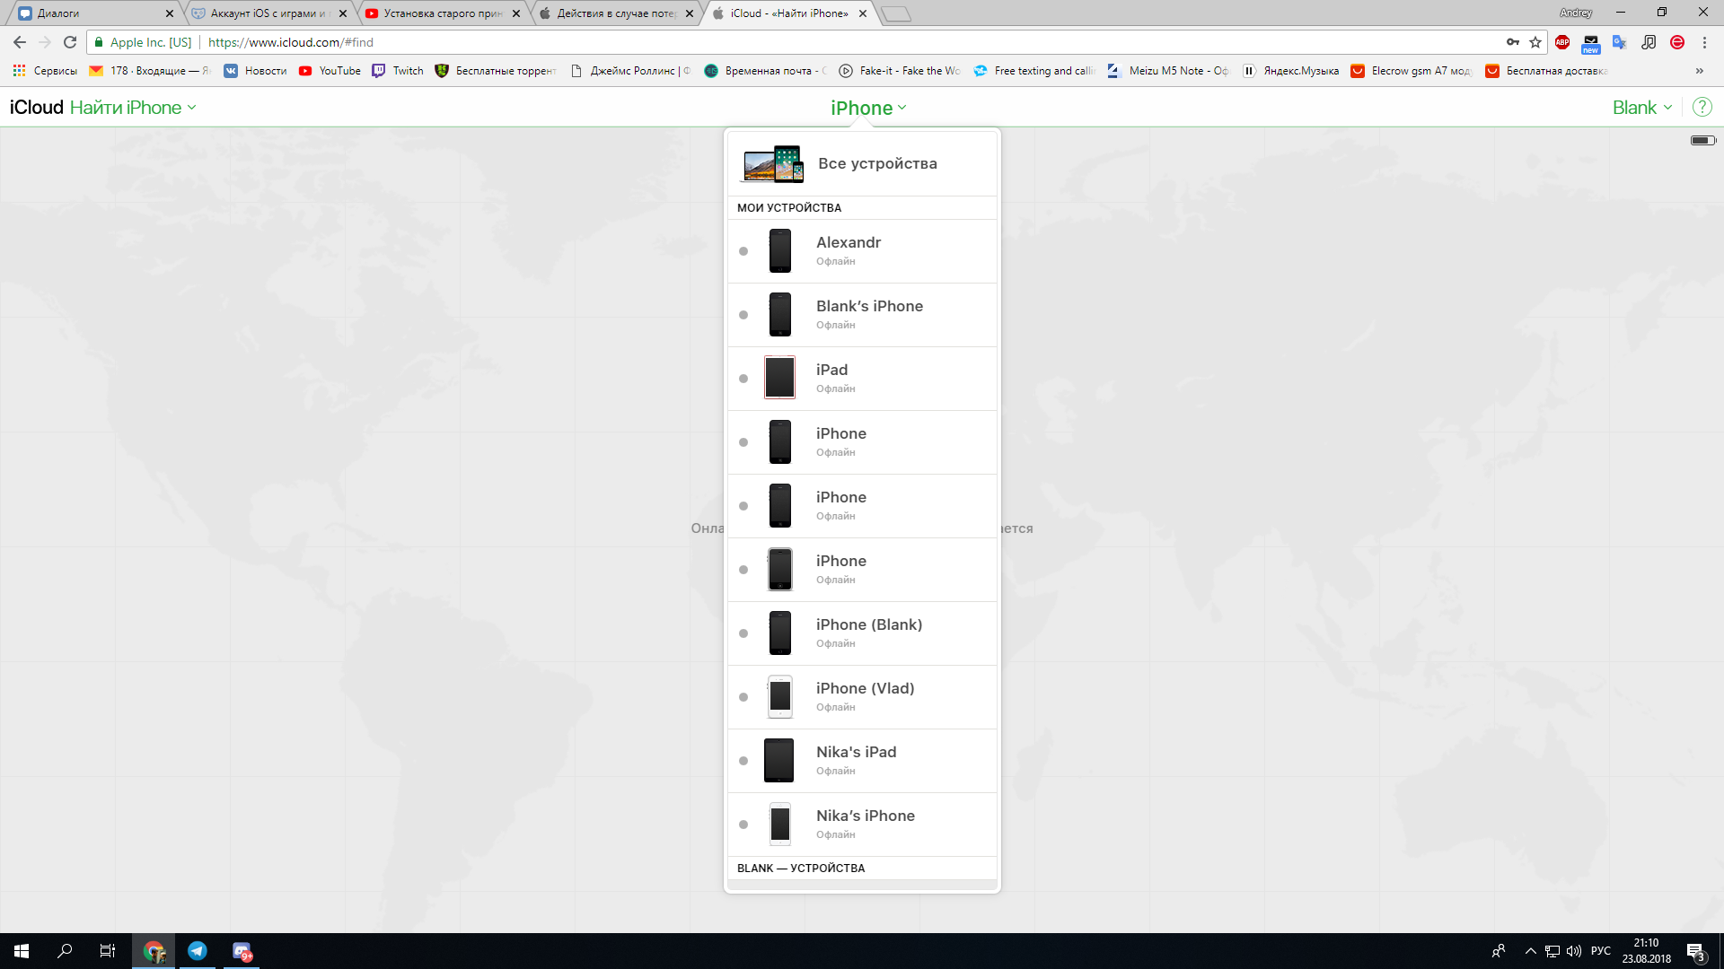Reload the iCloud page
Viewport: 1724px width, 969px height.
pyautogui.click(x=70, y=42)
